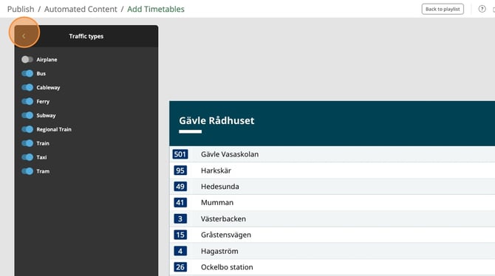Toggle the Tram traffic type

coord(27,171)
